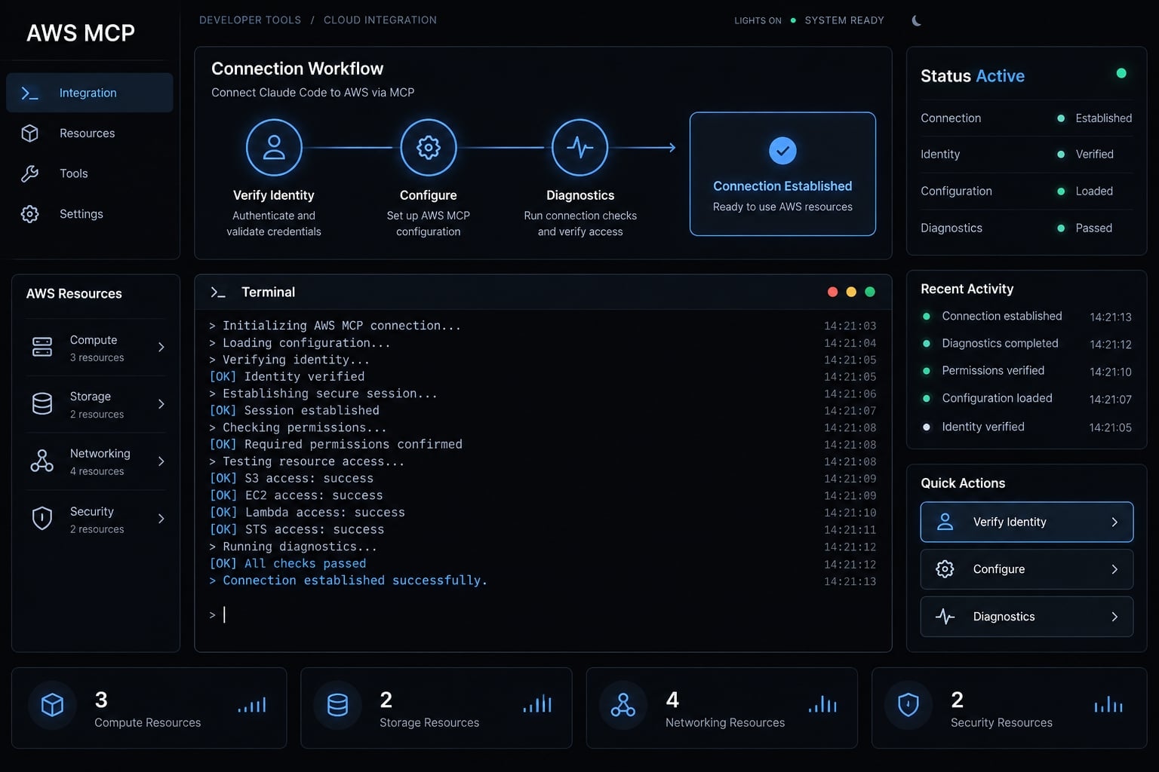Image resolution: width=1159 pixels, height=772 pixels.
Task: Click the Networking Resources nodes icon card
Action: (x=623, y=705)
